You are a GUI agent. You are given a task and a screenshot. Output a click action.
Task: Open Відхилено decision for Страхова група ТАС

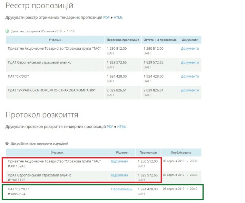(x=119, y=161)
